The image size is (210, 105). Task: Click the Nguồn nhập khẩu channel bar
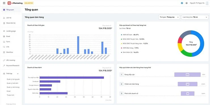(x=45, y=89)
